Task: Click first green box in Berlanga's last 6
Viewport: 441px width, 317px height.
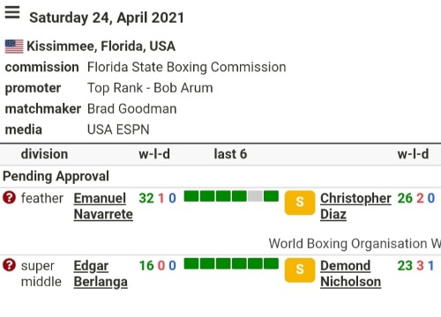Action: (191, 263)
